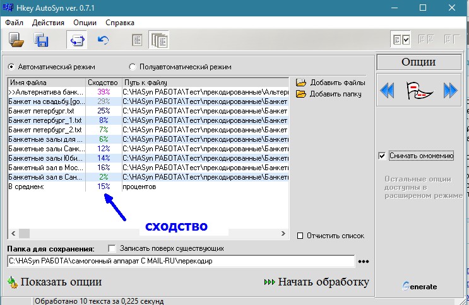Select Полуавтоматический режим radio button
469x305 pixels.
click(132, 67)
